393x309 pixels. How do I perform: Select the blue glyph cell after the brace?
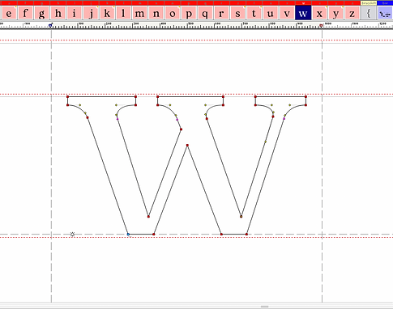pos(385,13)
